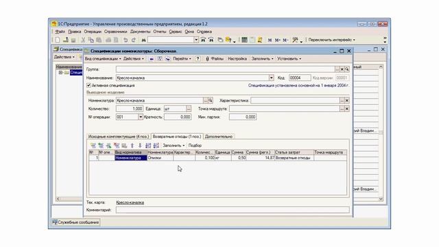
Task: Click the Find binoculars icon before search box
Action: pyautogui.click(x=143, y=40)
